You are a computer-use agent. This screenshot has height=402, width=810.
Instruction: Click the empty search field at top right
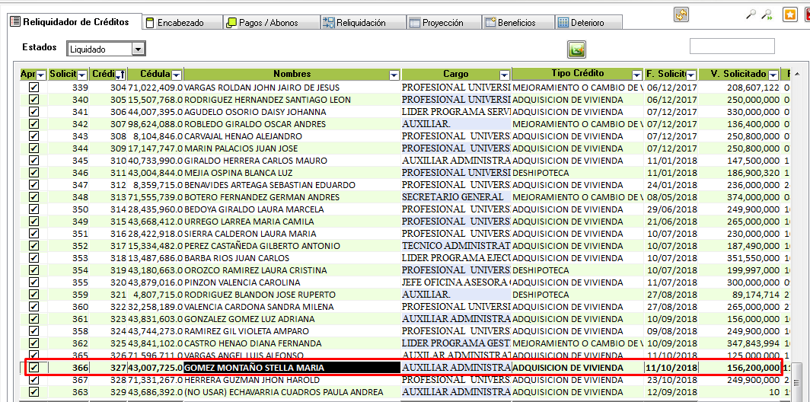pos(732,46)
